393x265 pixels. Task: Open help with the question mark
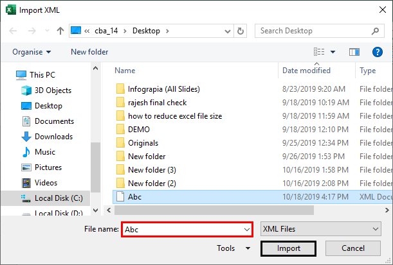pyautogui.click(x=377, y=52)
